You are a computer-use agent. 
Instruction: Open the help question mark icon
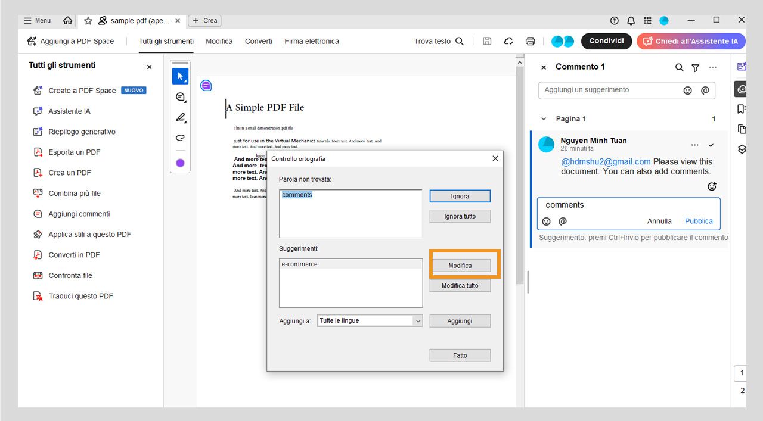tap(615, 20)
